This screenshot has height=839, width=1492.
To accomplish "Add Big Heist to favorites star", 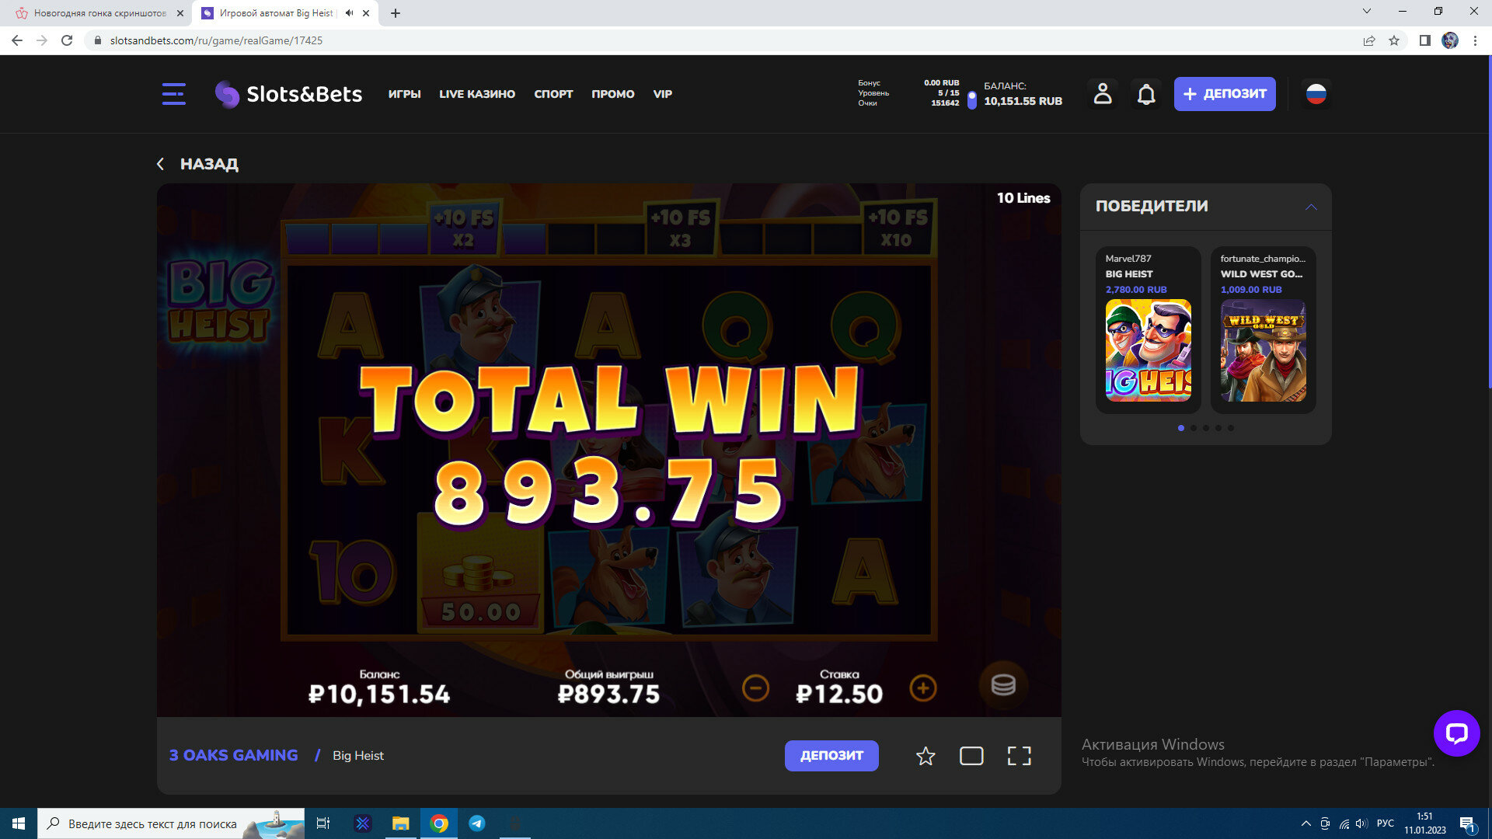I will pyautogui.click(x=925, y=756).
